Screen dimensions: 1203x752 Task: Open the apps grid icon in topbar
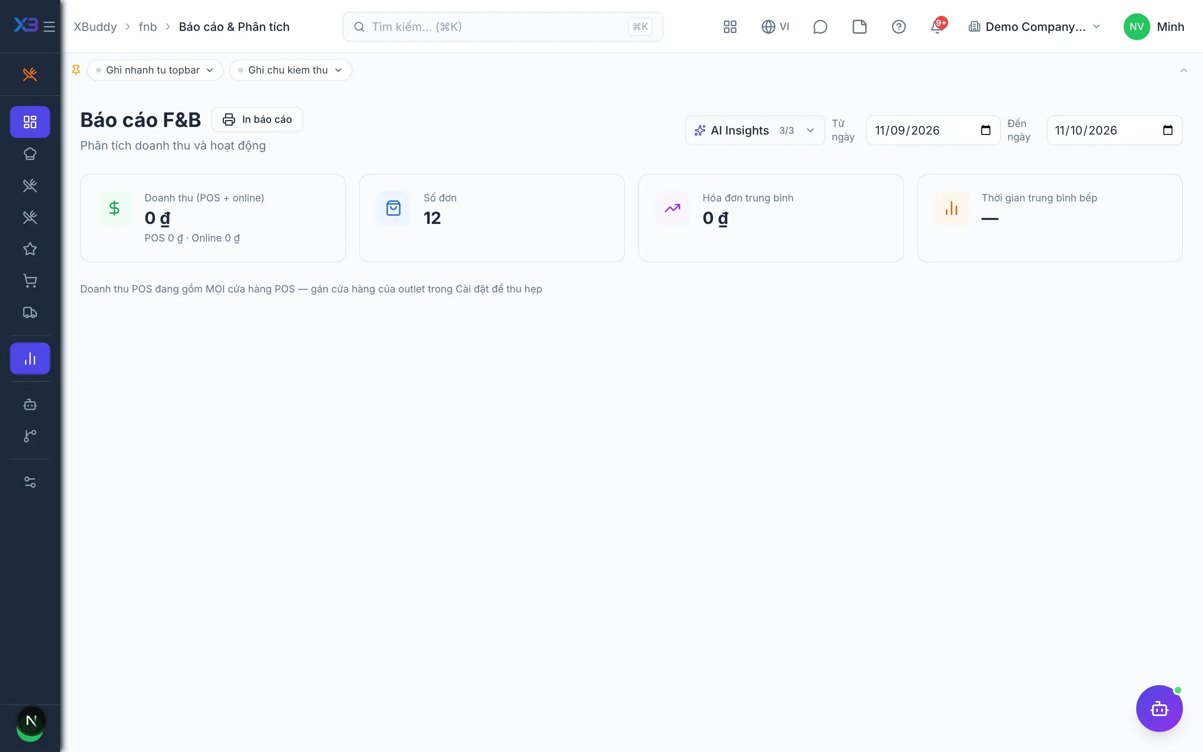click(730, 26)
